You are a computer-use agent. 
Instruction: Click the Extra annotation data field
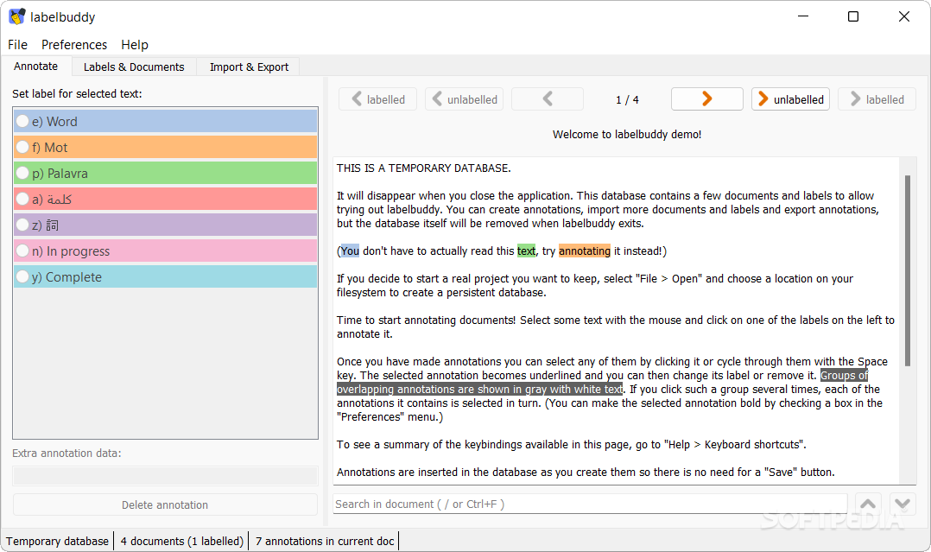tap(165, 476)
